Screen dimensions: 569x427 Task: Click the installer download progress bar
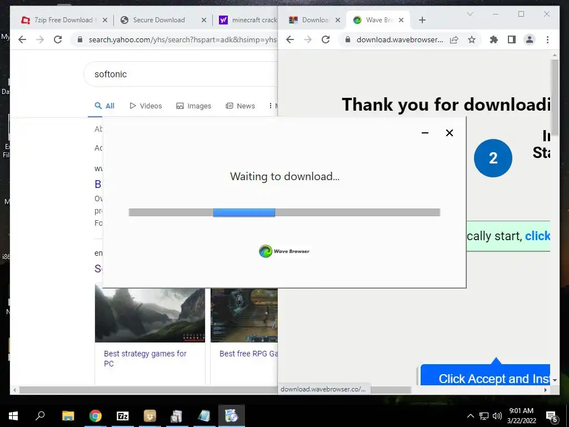284,212
